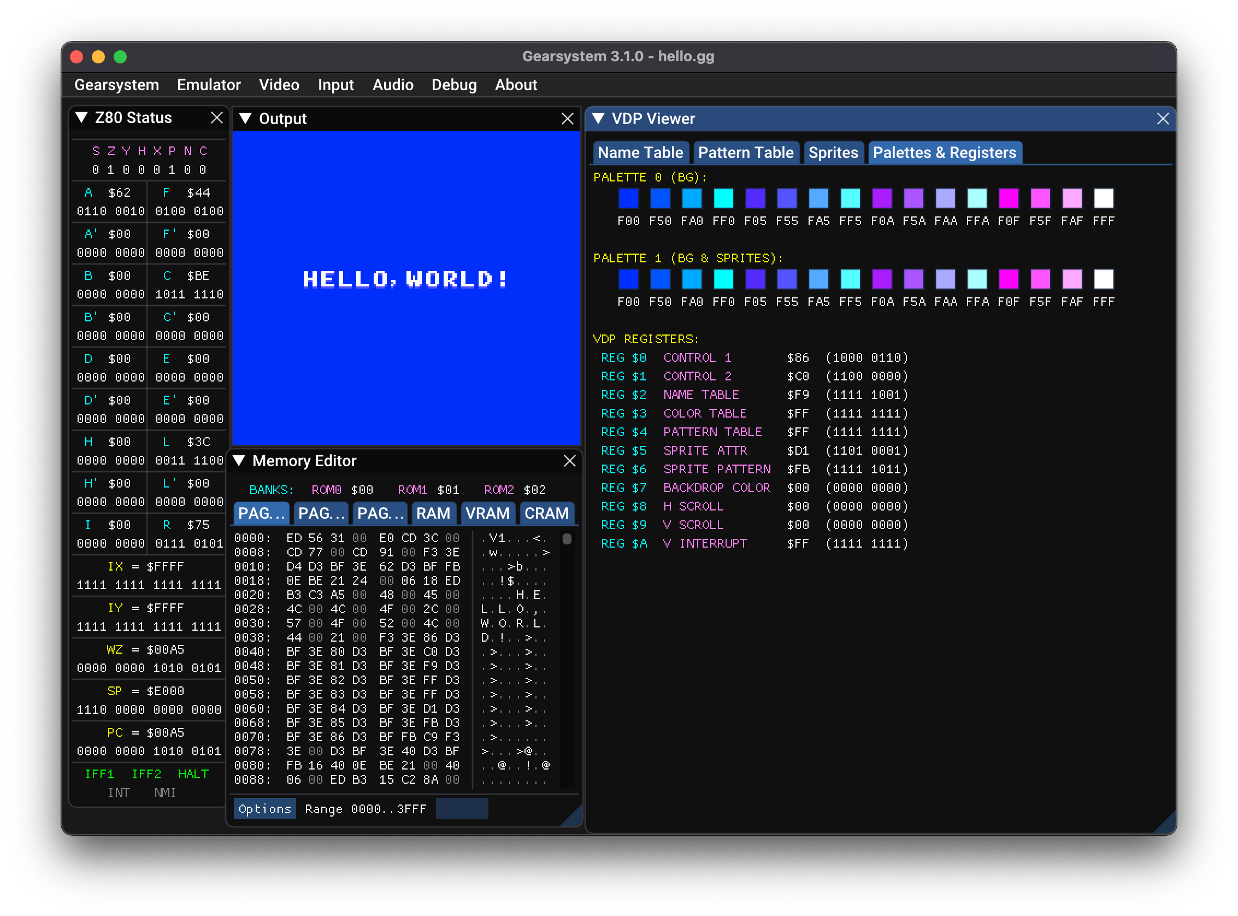
Task: Click the FFF white swatch in Palette 0
Action: pos(1104,198)
